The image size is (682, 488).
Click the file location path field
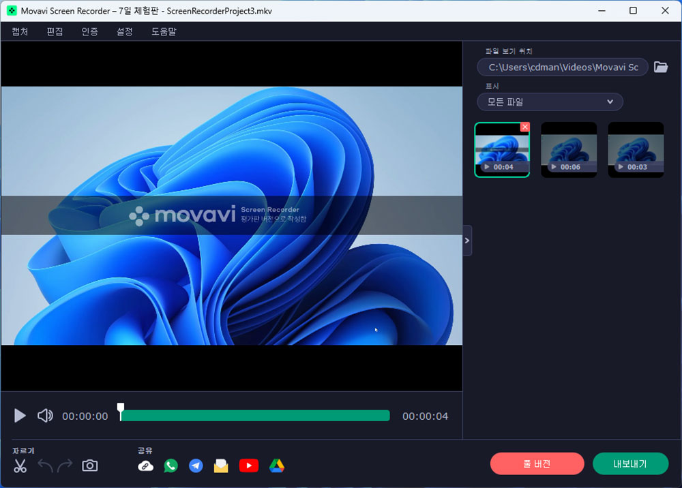563,67
